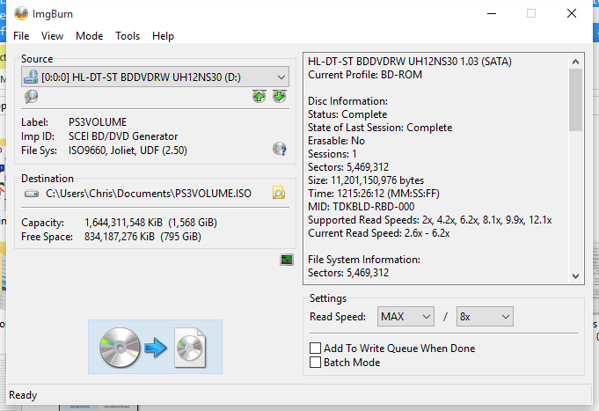
Task: Click the Current Profile: BD-ROM line
Action: coord(365,75)
